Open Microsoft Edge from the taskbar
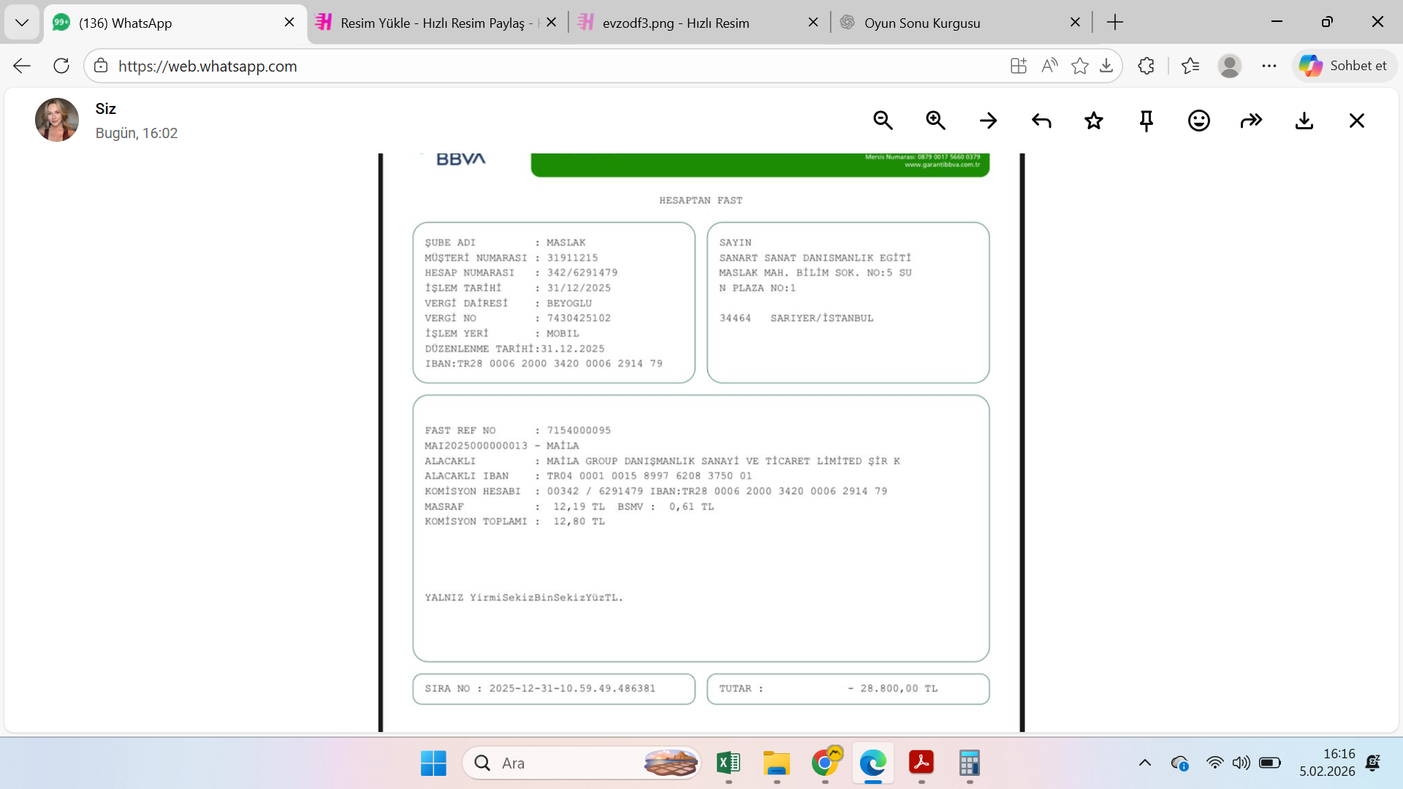This screenshot has width=1403, height=789. point(873,763)
